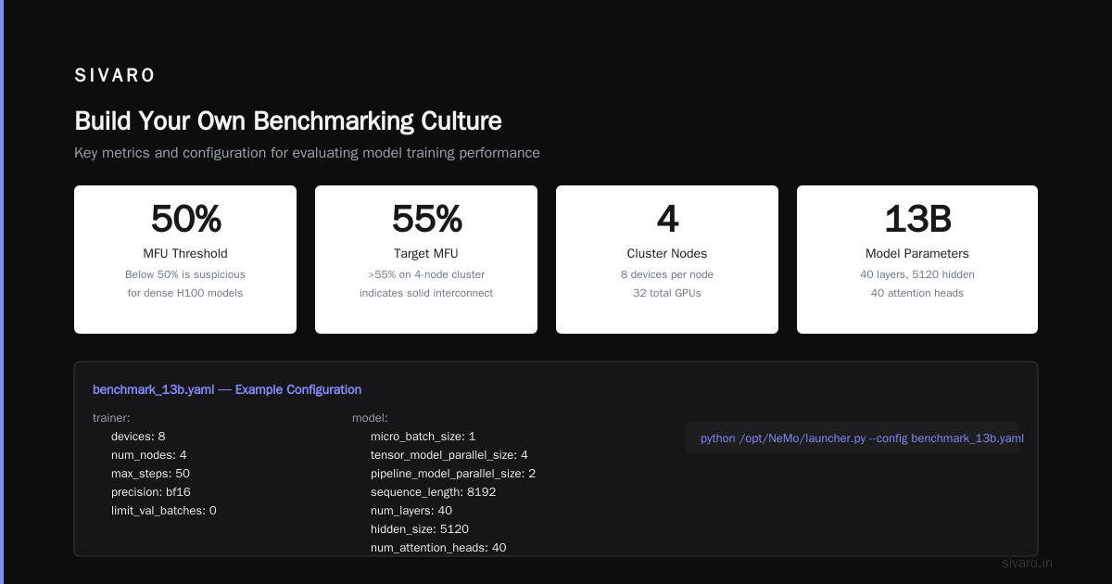
Task: Click the text 40 attention heads
Action: [x=917, y=293]
